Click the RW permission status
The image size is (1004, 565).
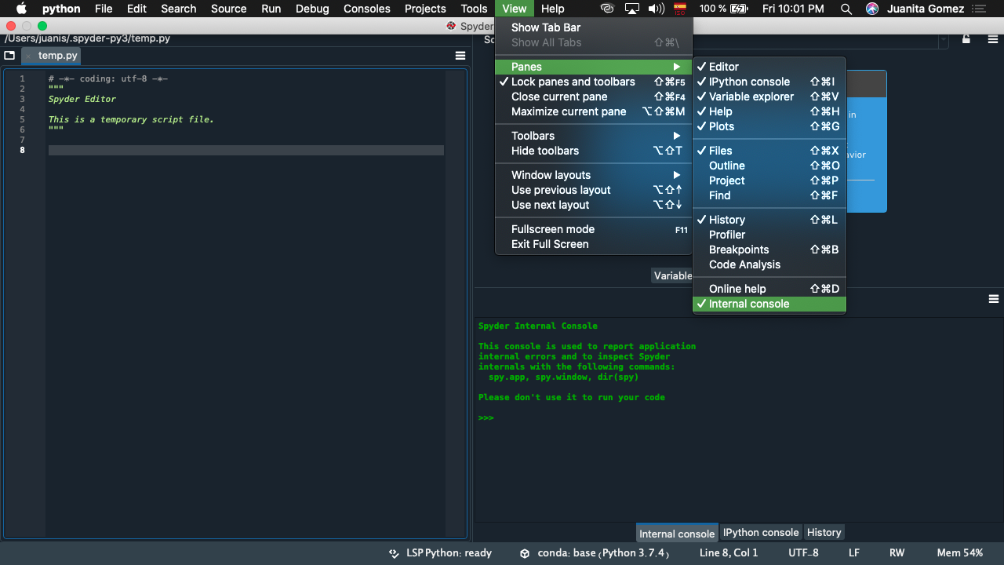click(897, 553)
